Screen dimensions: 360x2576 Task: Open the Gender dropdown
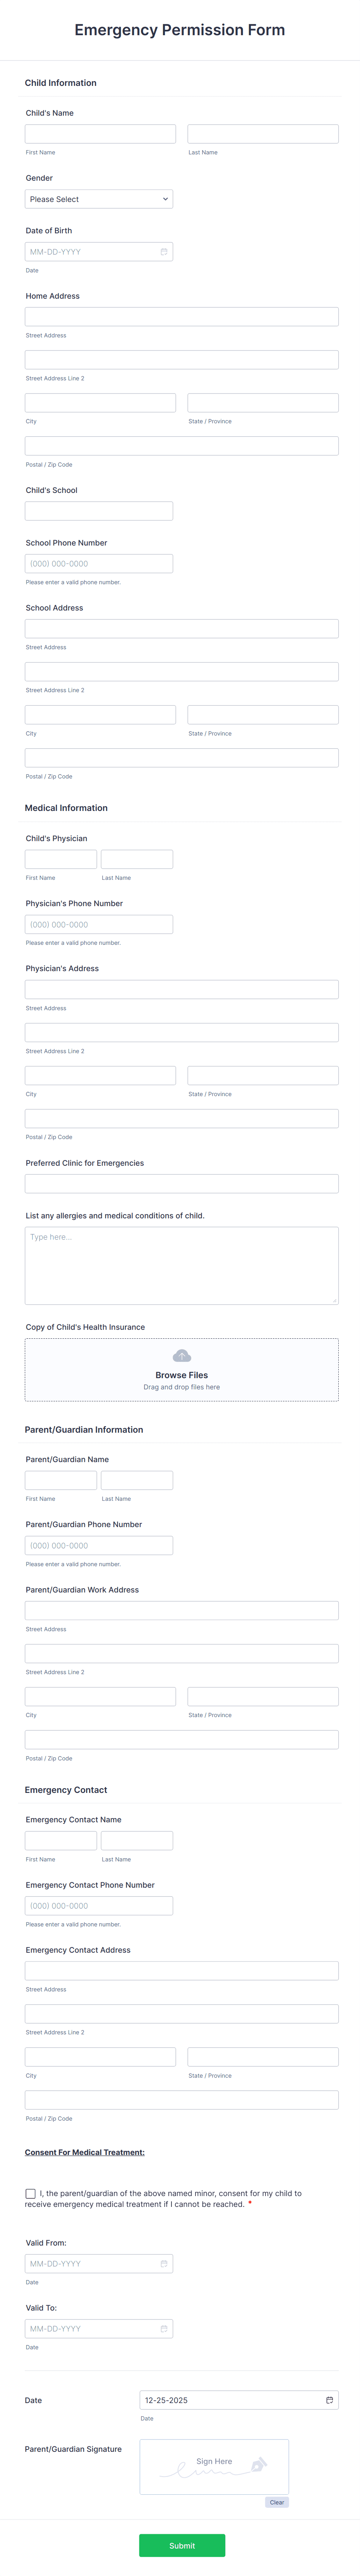click(x=98, y=199)
